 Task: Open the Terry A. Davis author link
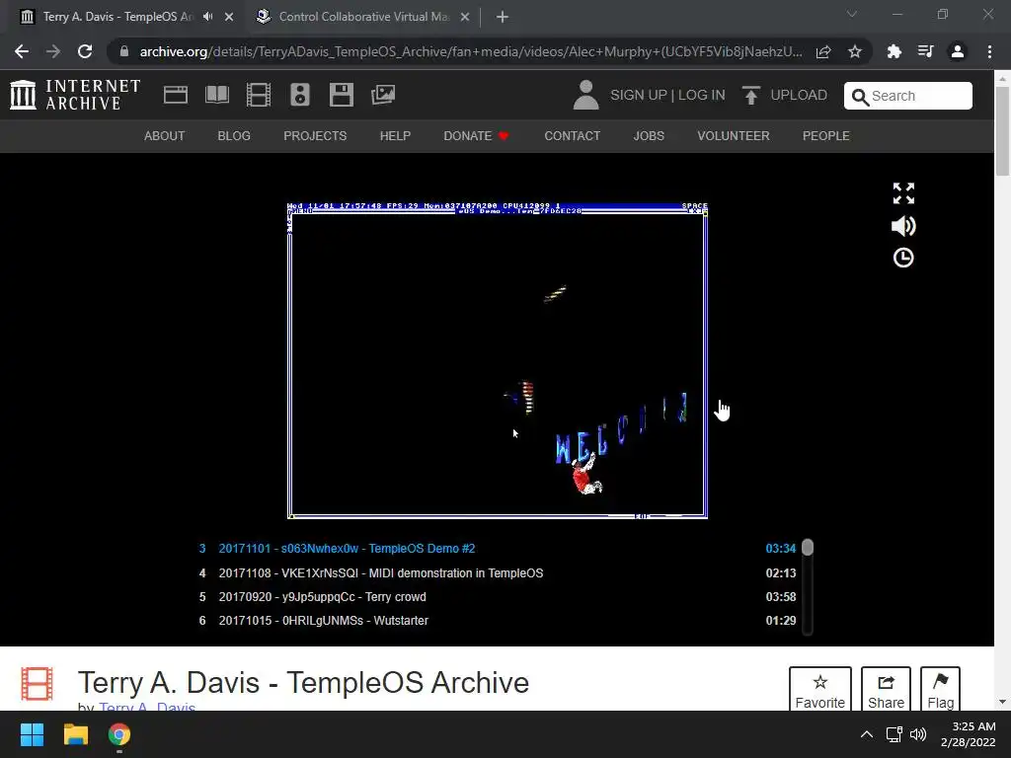(x=147, y=707)
